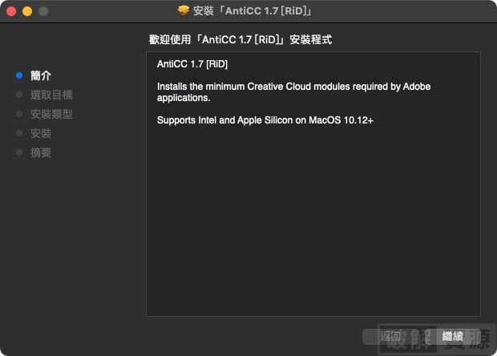Screen dimensions: 497x356
Task: Click empty area of the description text pane
Action: [313, 222]
